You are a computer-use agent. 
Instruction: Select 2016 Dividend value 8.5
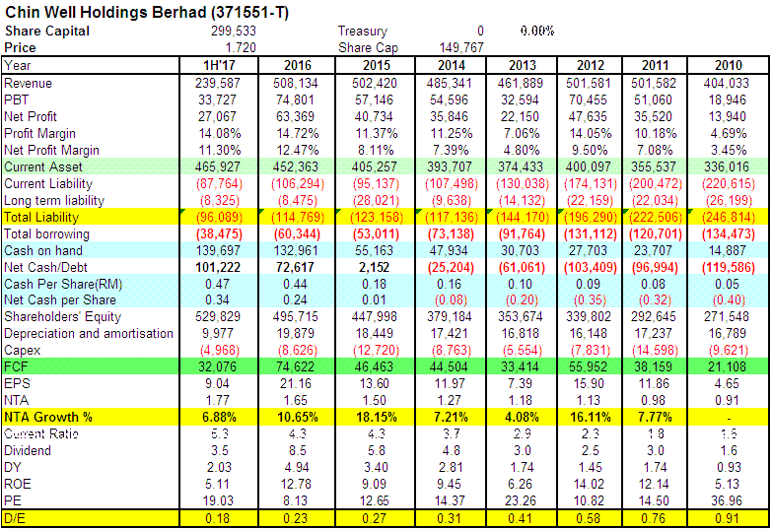click(298, 450)
